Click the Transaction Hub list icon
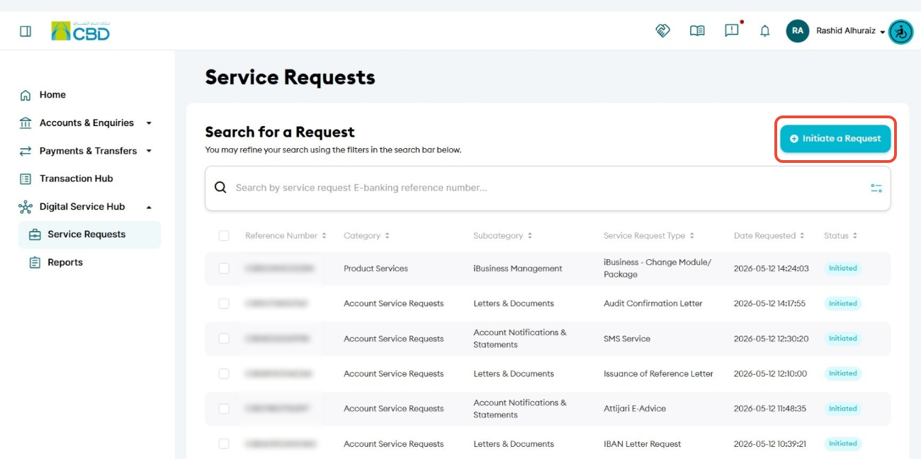Viewport: 921px width, 459px height. pos(26,179)
